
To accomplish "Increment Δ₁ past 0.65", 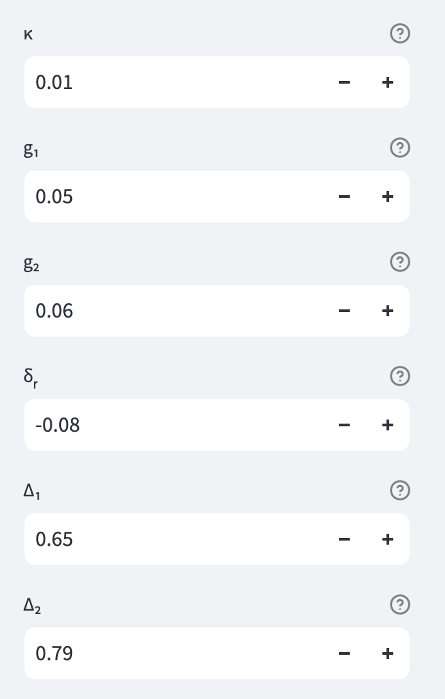I will pyautogui.click(x=387, y=539).
